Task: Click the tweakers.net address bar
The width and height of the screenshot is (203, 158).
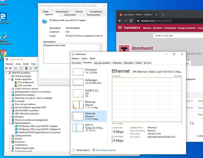Action: [x=170, y=21]
